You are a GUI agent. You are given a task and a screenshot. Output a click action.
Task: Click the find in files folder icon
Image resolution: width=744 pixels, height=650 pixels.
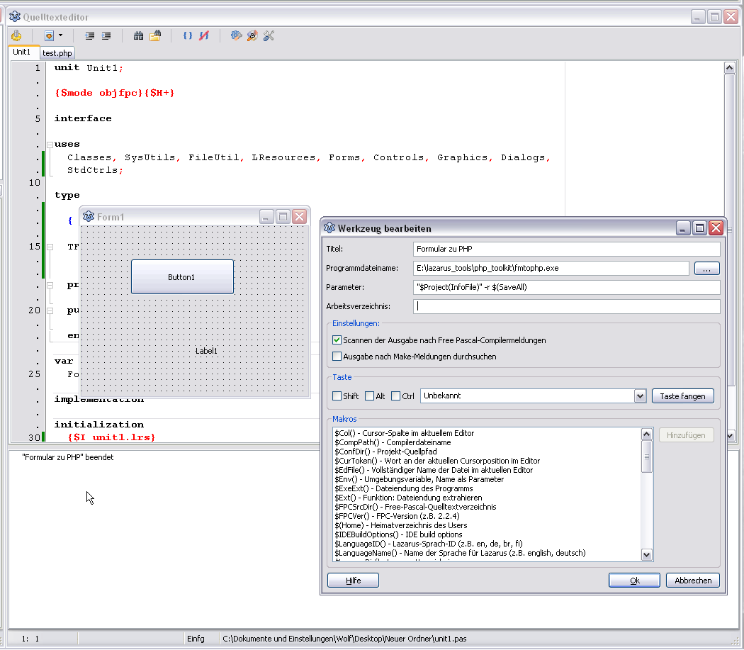(155, 35)
